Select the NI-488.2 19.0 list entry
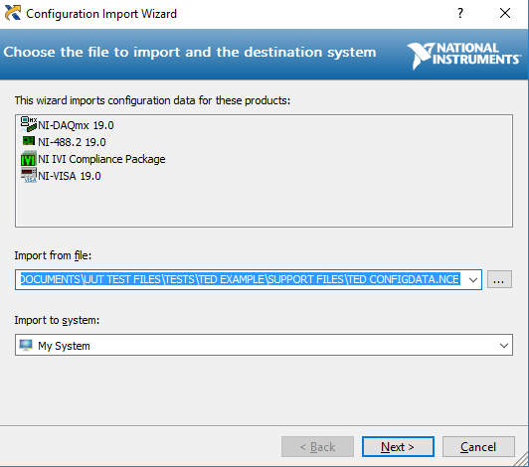The width and height of the screenshot is (529, 467). point(72,142)
